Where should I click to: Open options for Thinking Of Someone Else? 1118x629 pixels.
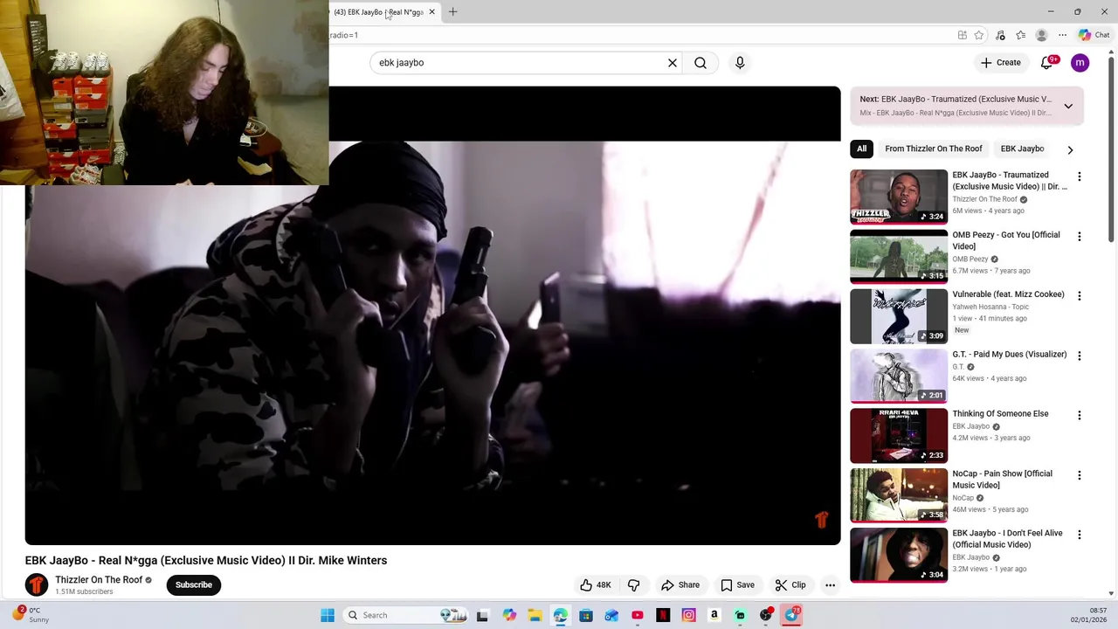pos(1079,415)
